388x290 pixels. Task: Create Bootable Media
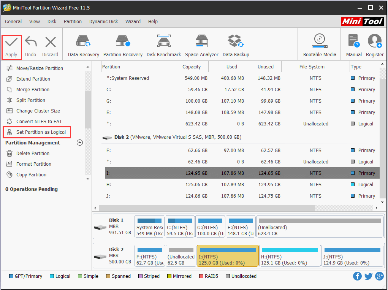[320, 46]
